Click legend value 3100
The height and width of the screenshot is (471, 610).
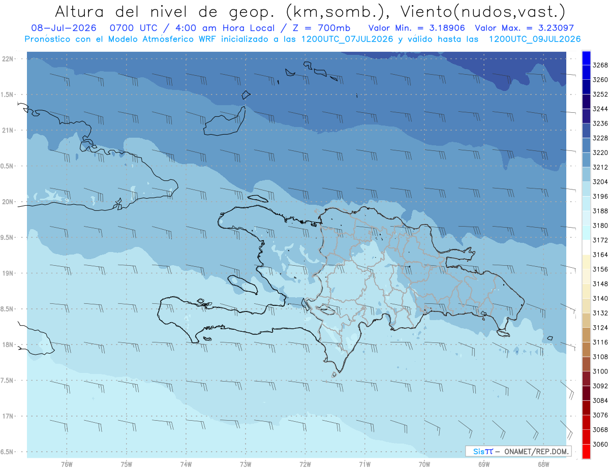tap(600, 371)
